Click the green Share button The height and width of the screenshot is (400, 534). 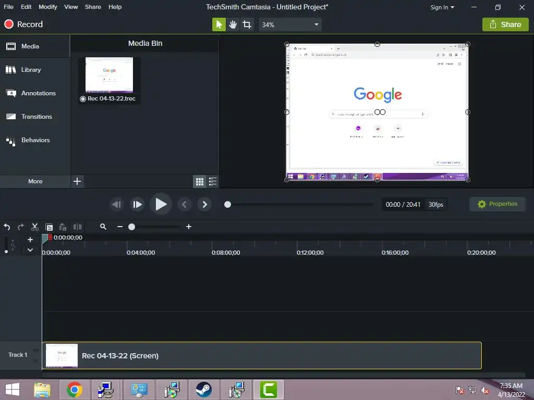click(x=505, y=24)
